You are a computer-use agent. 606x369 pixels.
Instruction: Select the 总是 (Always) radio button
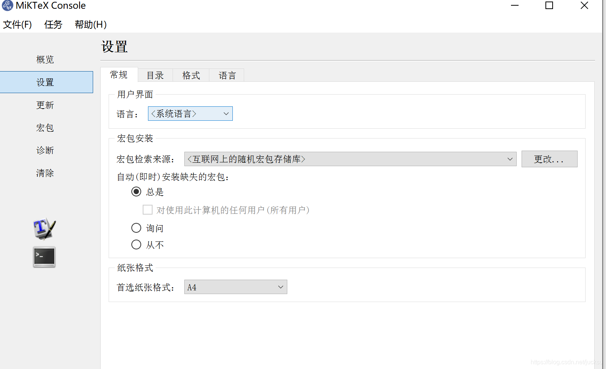pos(136,192)
